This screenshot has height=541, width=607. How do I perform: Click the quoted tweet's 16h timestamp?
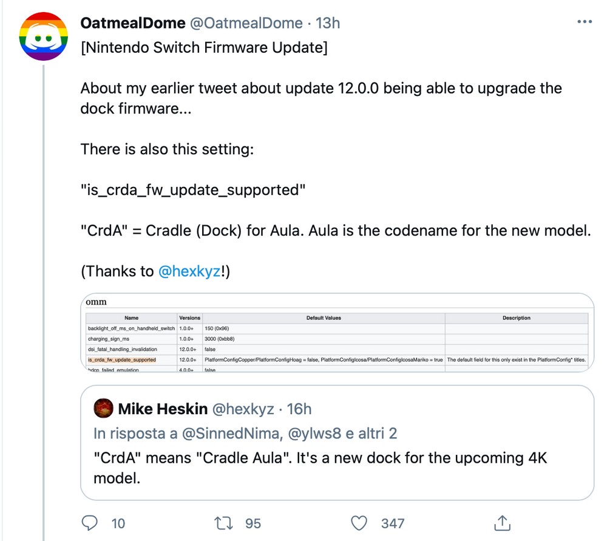point(299,409)
